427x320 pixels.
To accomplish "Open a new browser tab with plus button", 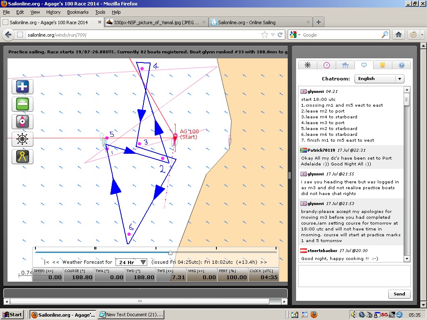I will point(318,22).
